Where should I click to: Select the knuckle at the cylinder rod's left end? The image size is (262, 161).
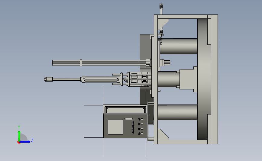49,79
